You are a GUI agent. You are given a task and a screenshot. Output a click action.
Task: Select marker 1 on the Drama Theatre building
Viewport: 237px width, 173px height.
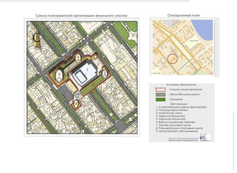(x=87, y=70)
